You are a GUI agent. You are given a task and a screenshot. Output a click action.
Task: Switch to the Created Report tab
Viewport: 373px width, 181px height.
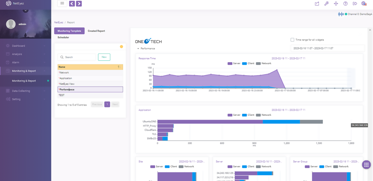click(96, 31)
